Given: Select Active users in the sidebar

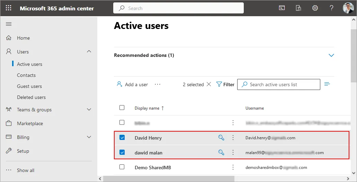Looking at the screenshot, I should click(x=29, y=64).
